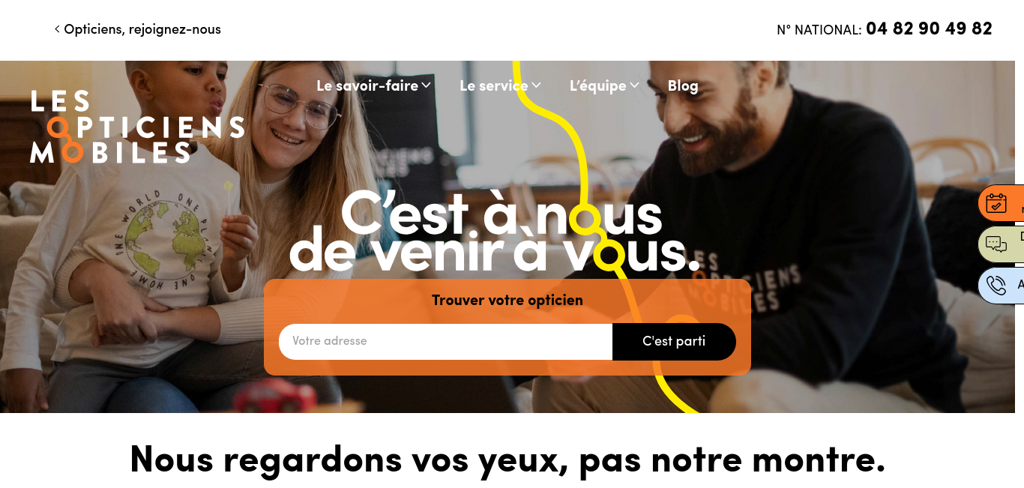The image size is (1024, 488).
Task: Expand the Le savoir-faire menu arrow
Action: 426,85
